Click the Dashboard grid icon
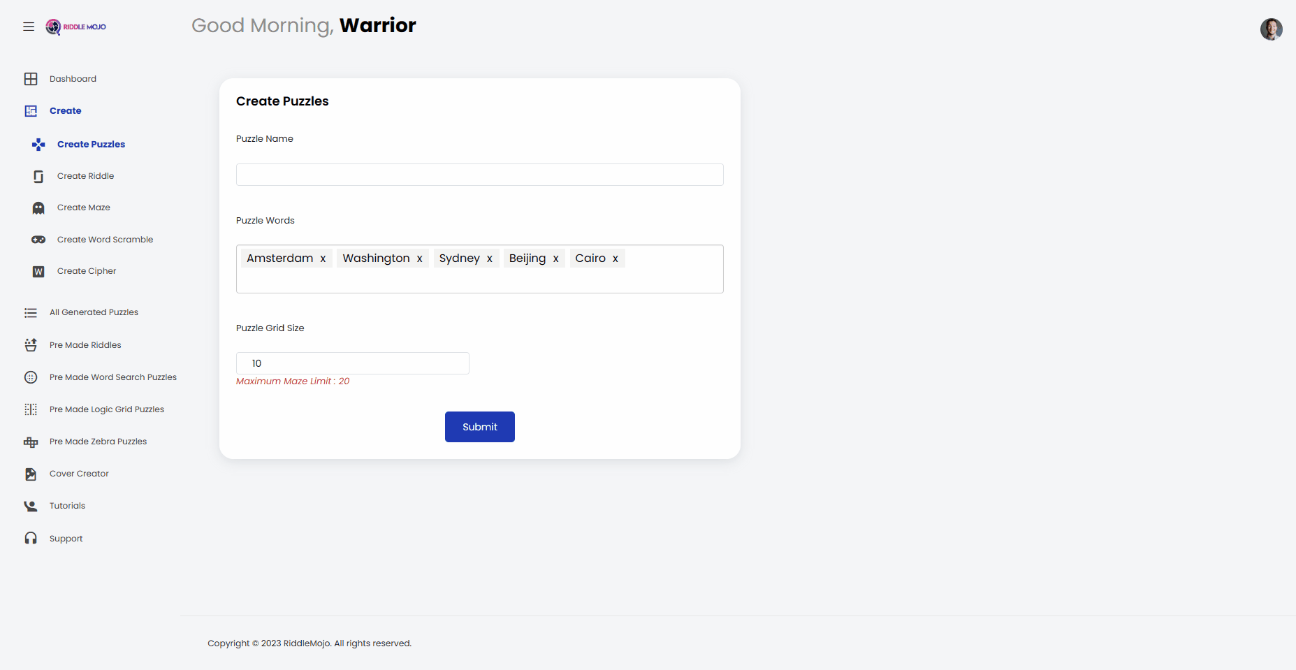Viewport: 1296px width, 670px height. tap(31, 79)
